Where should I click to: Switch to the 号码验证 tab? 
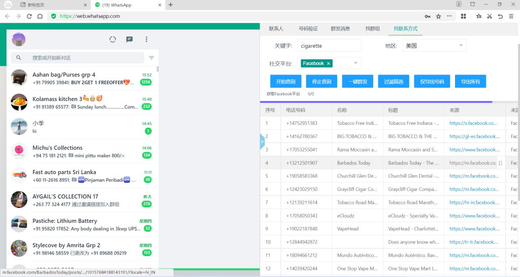click(x=308, y=29)
